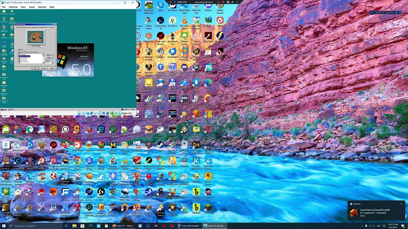
Task: Open the Windows host Start menu
Action: pos(4,226)
